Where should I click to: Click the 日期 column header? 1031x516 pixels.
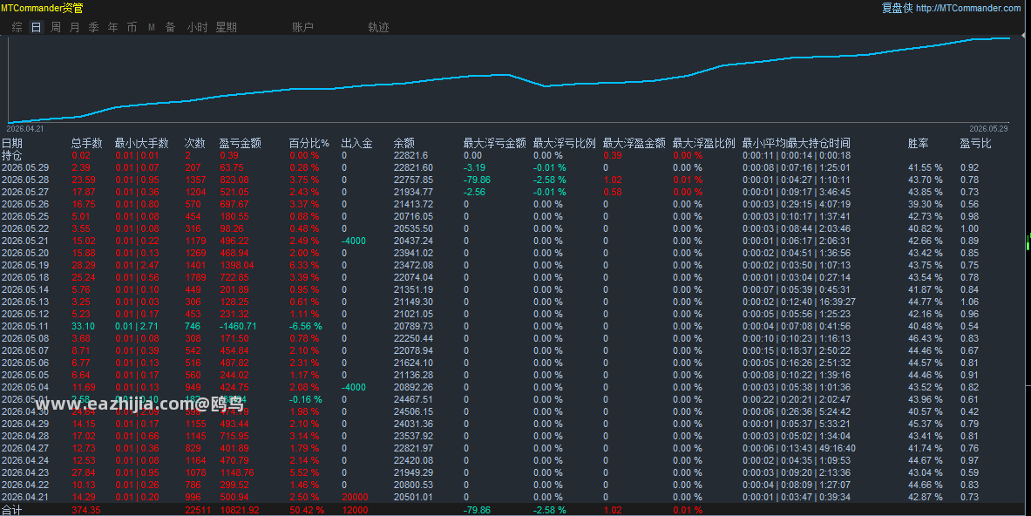12,143
